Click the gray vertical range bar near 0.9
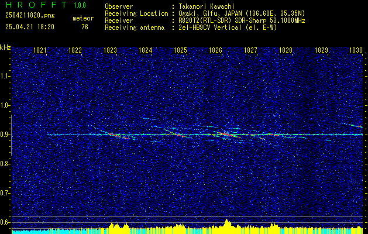Screen dimensions: 368x234 [11, 135]
